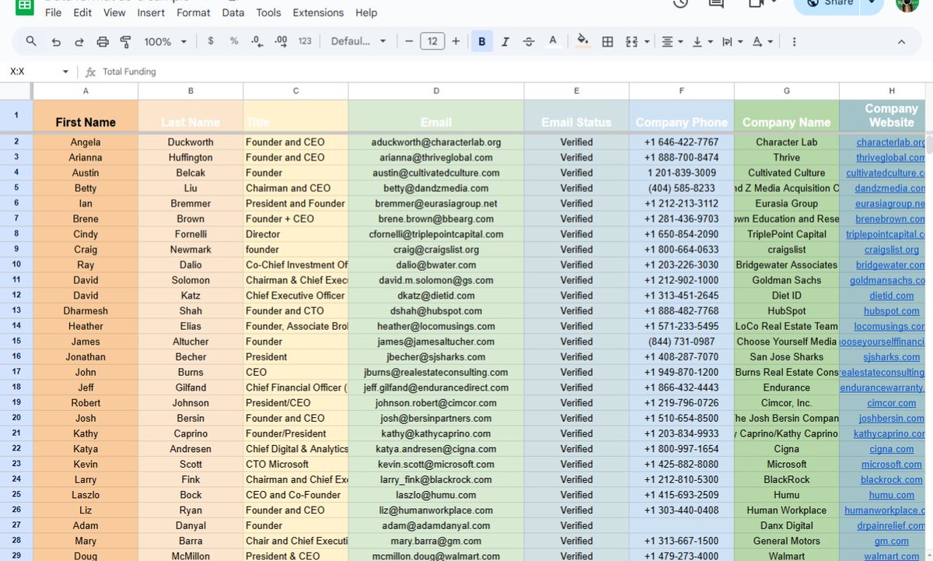Image resolution: width=933 pixels, height=561 pixels.
Task: Select the Dharmesh first name cell
Action: 86,310
